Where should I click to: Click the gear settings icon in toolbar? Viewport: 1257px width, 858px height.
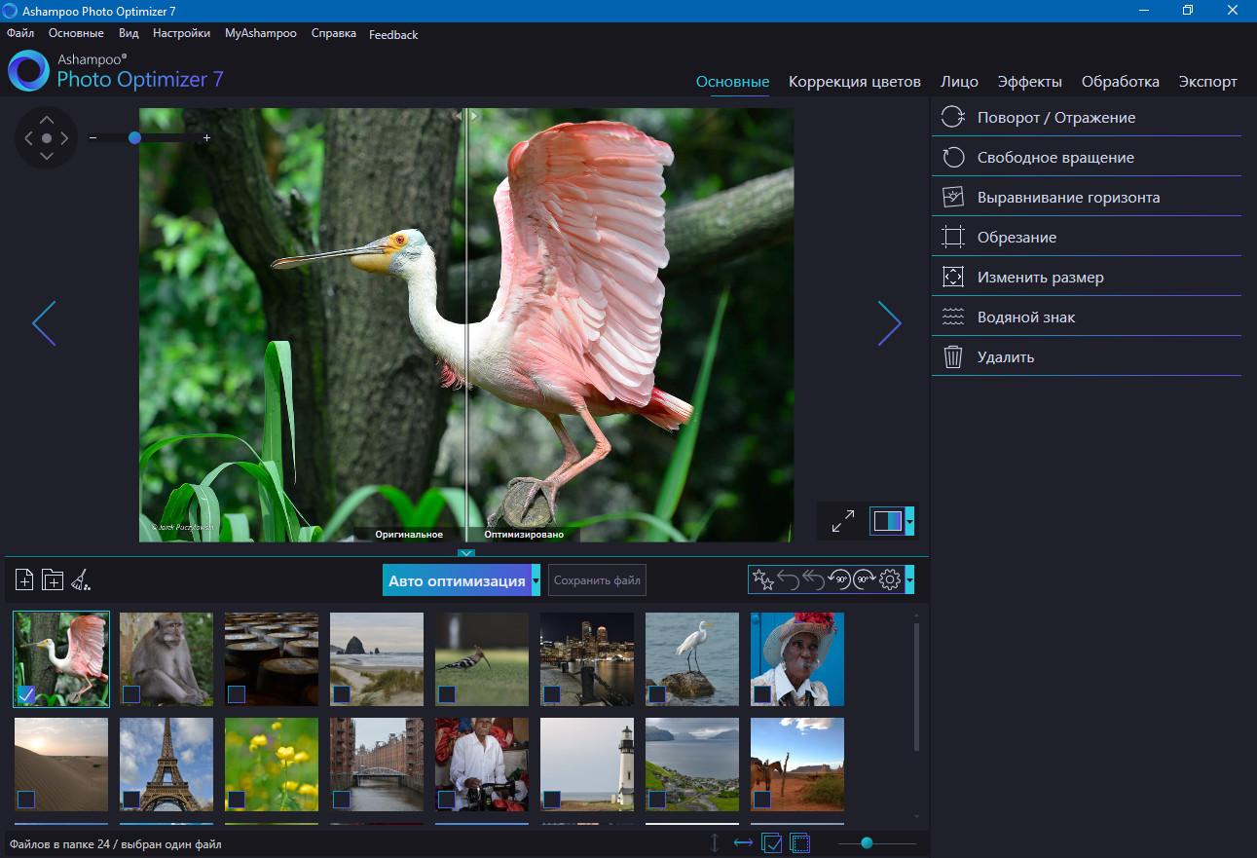pos(889,580)
